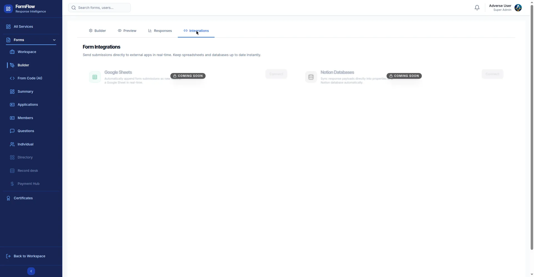Click Connect button for Google Sheets
The width and height of the screenshot is (534, 277).
tap(276, 74)
